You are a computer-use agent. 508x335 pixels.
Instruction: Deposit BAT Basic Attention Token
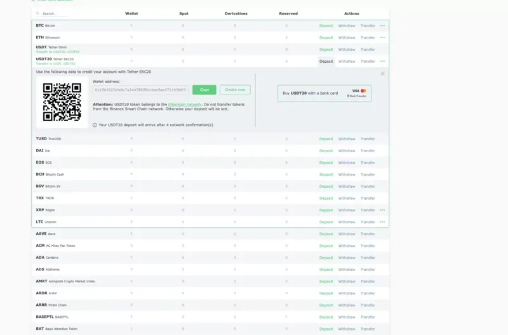pyautogui.click(x=326, y=329)
